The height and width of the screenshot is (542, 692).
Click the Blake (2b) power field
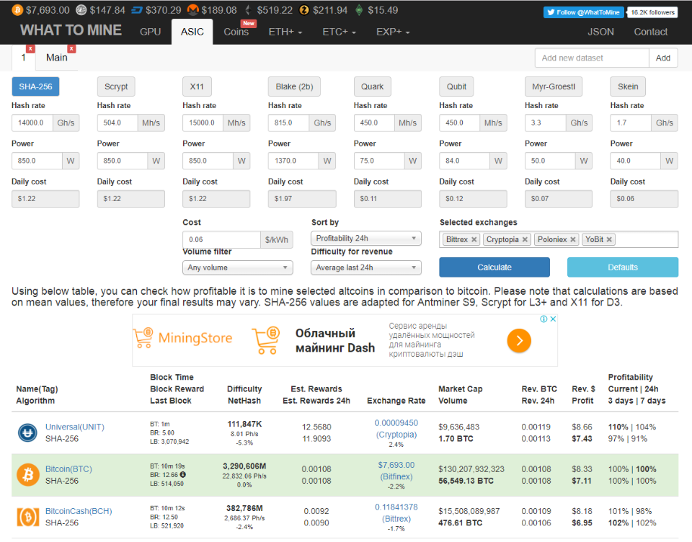pyautogui.click(x=293, y=161)
